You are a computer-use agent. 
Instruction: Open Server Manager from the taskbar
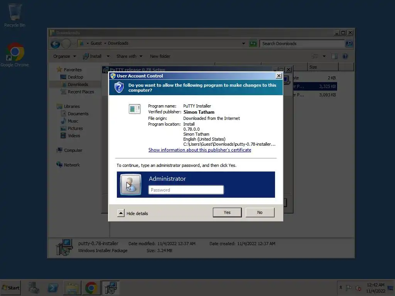[34, 288]
